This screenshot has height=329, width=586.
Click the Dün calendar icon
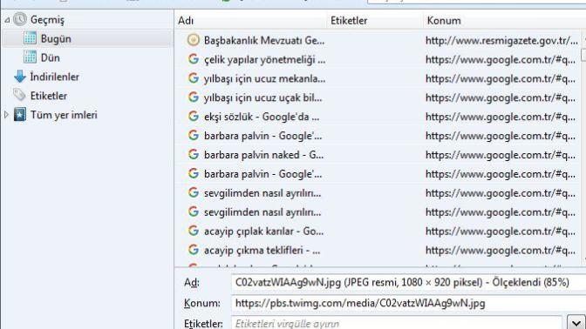click(x=30, y=57)
